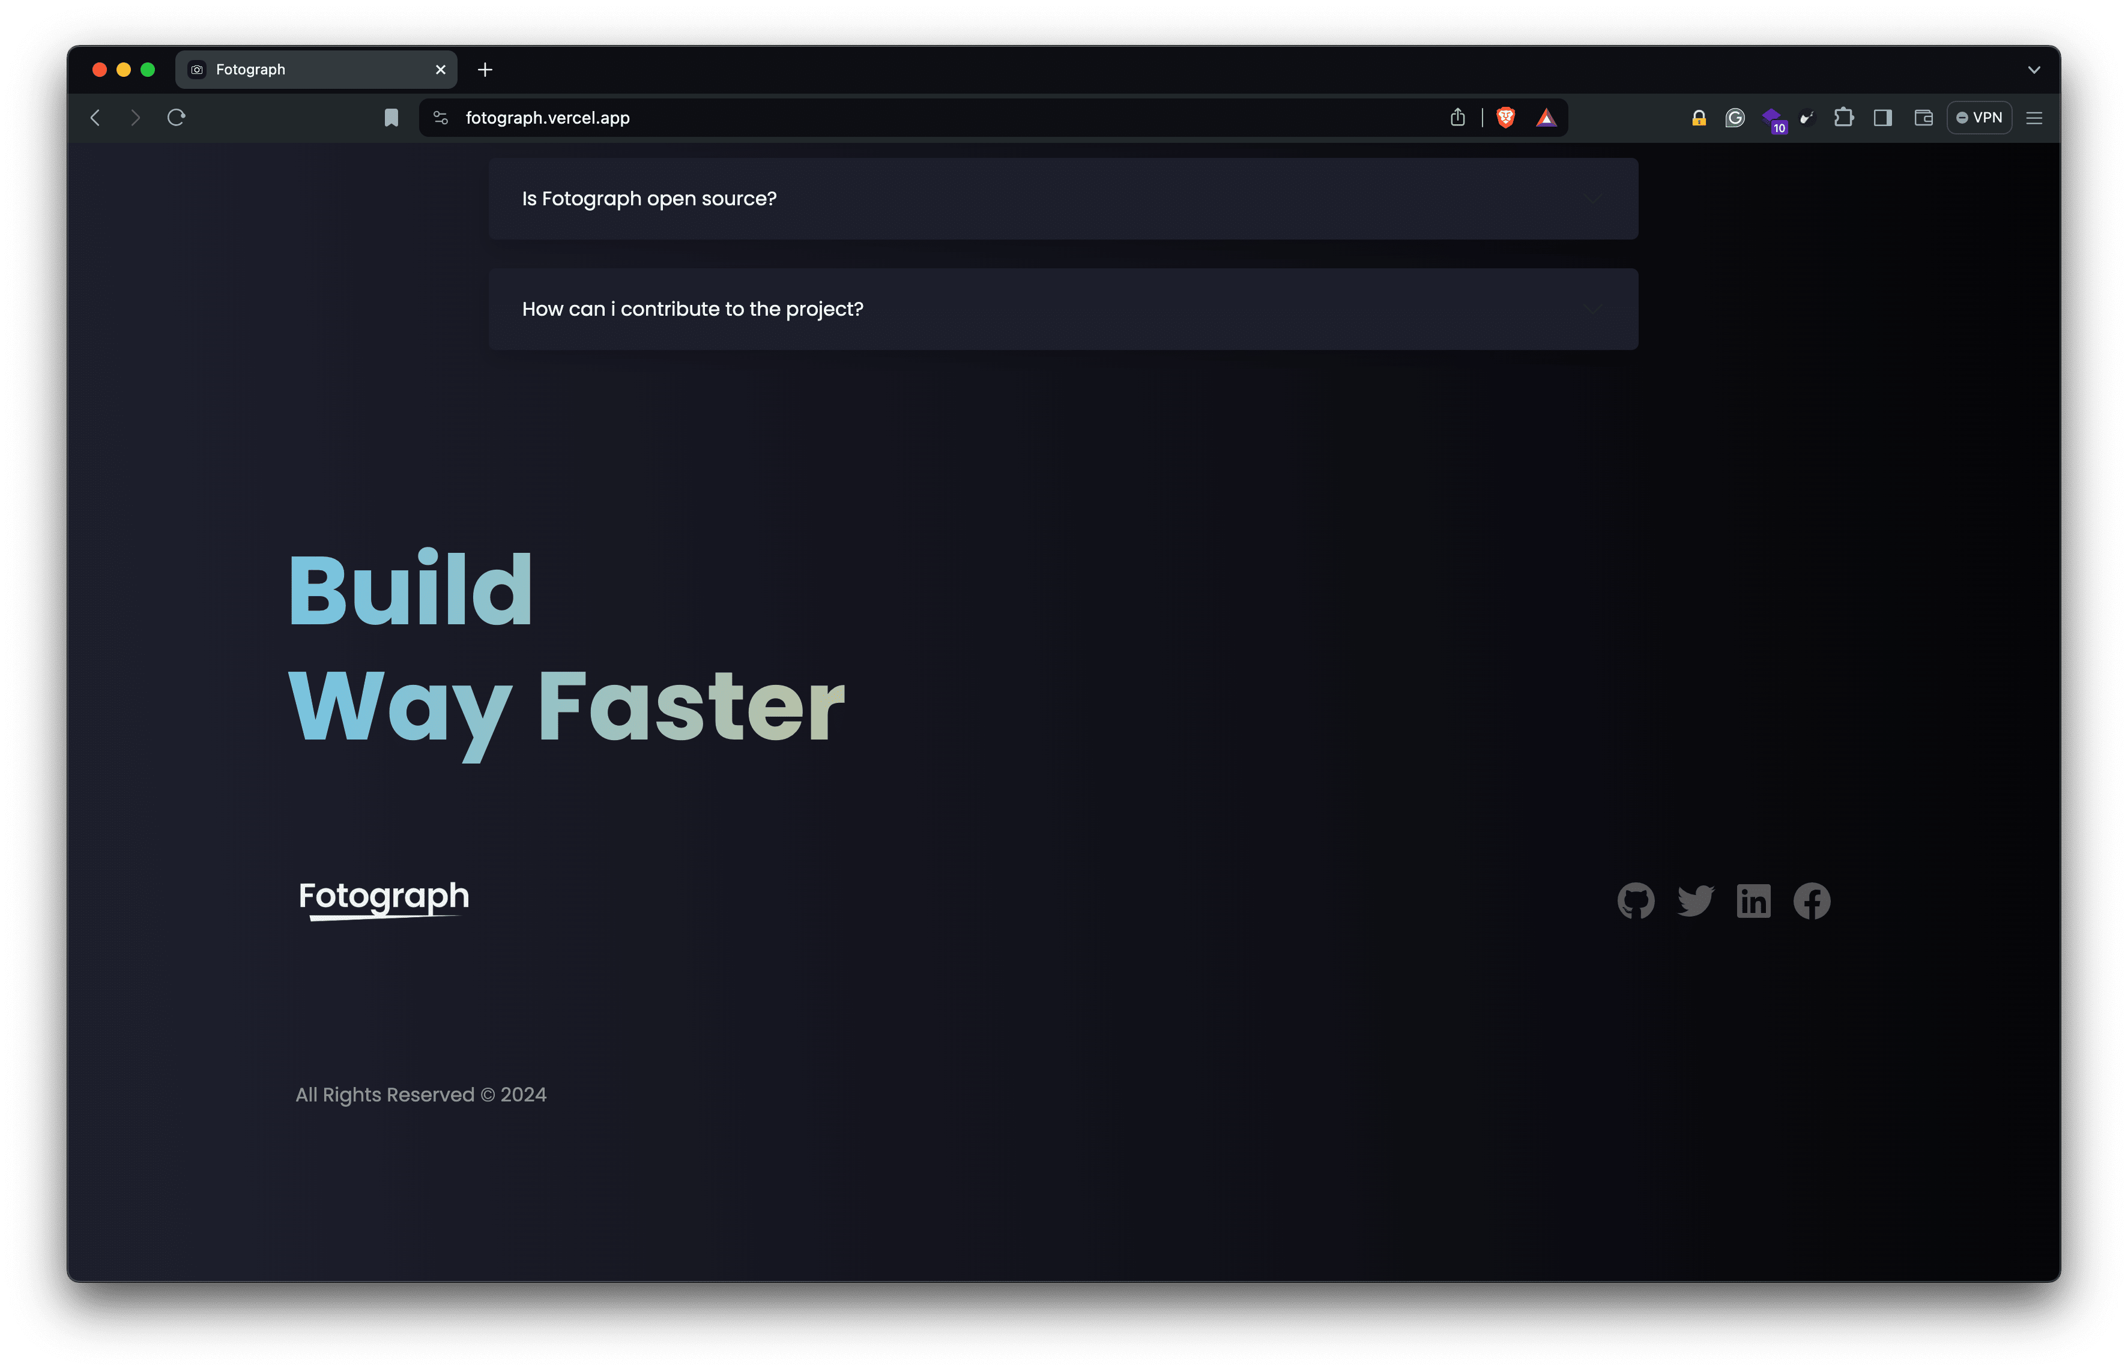The image size is (2128, 1371).
Task: Open the Extensions puzzle menu
Action: click(x=1844, y=118)
